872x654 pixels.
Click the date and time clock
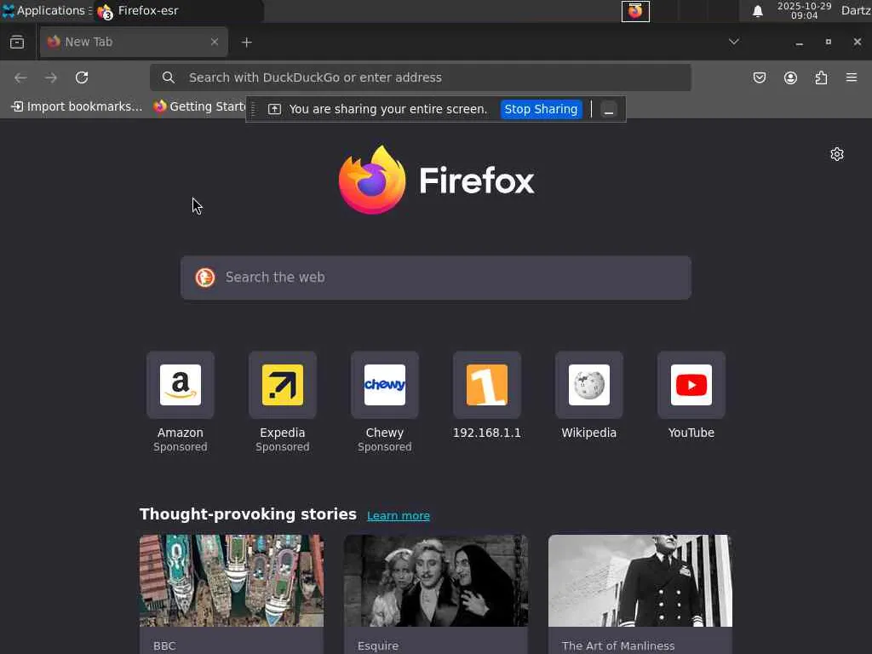804,10
